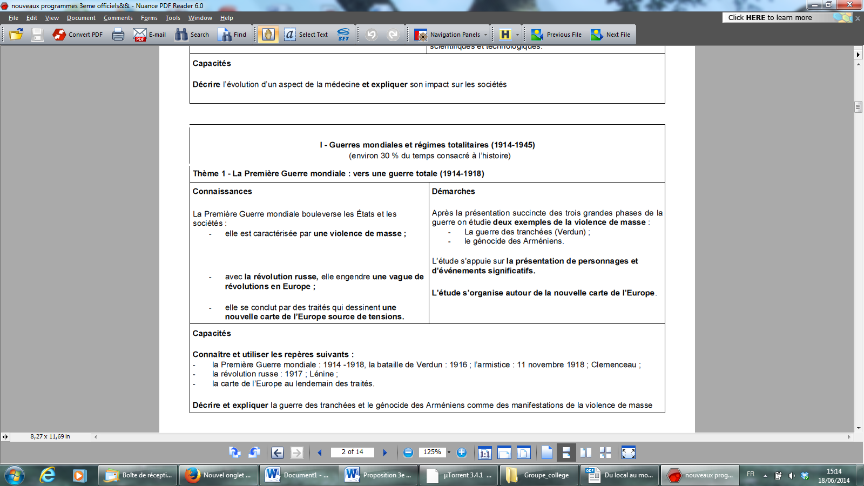Toggle continuous page layout

[x=566, y=453]
